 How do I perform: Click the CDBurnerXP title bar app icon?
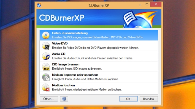click(39, 5)
